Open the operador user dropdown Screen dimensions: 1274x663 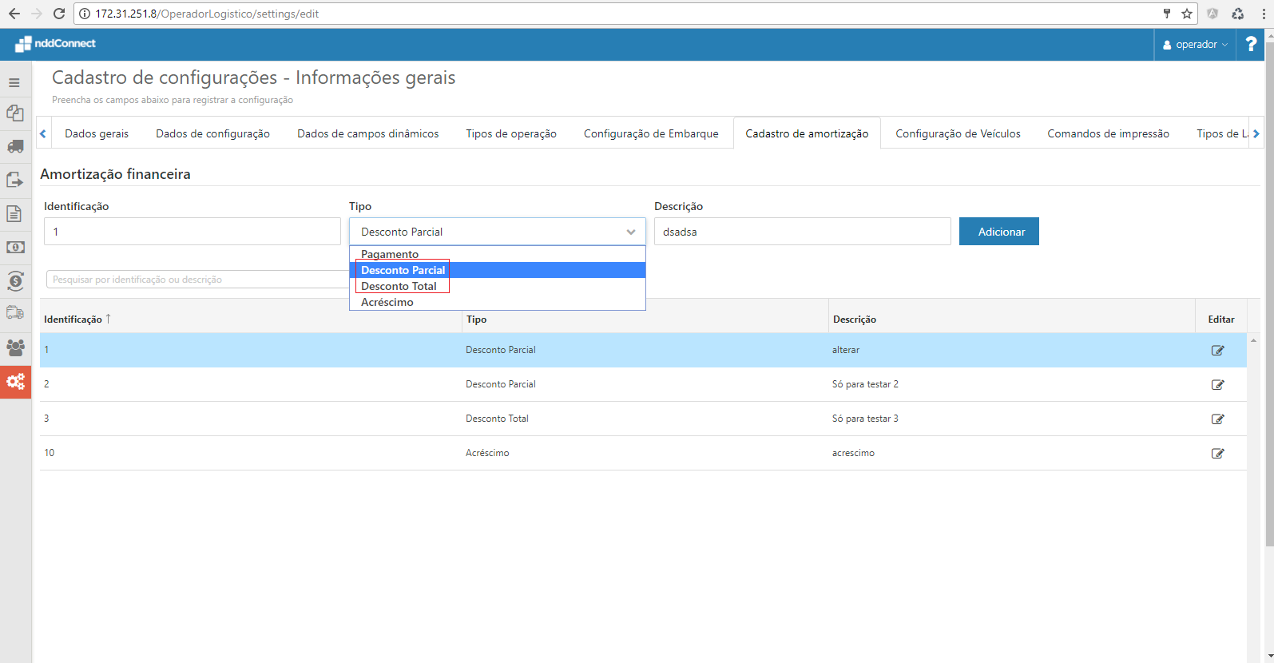point(1196,45)
